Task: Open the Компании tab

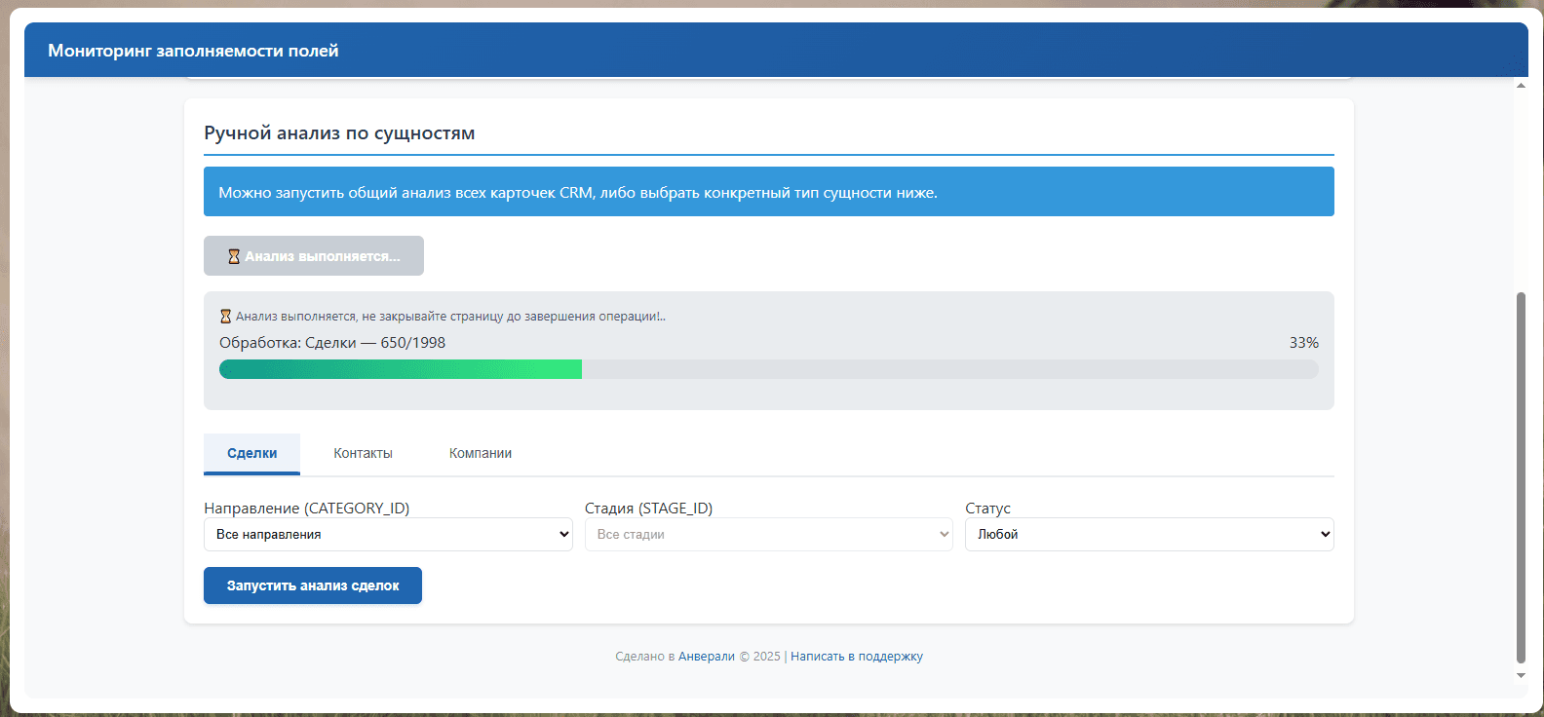Action: [x=481, y=454]
